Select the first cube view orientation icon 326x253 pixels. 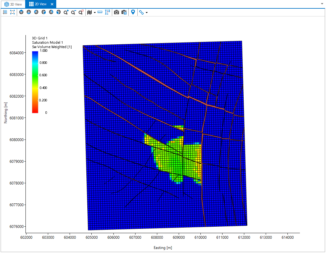21,12
